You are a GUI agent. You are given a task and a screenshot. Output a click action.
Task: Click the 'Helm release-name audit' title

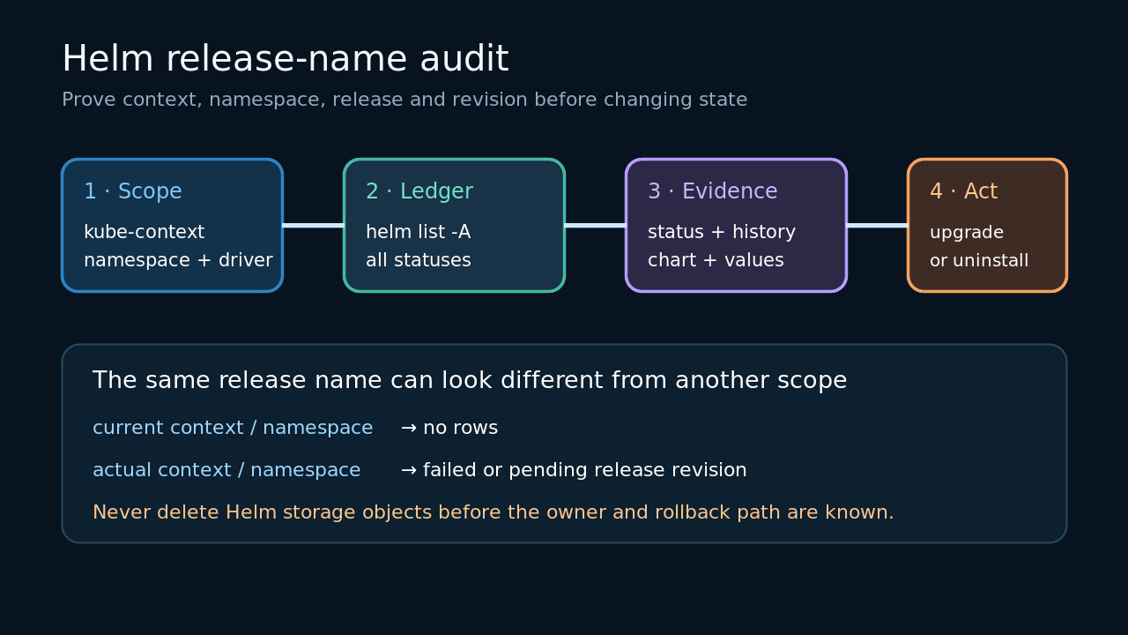click(x=285, y=59)
